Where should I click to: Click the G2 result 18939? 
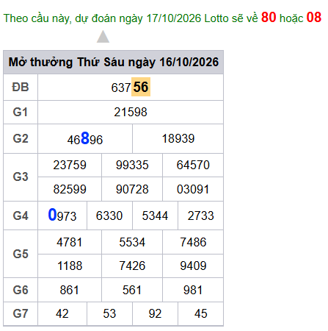tap(178, 138)
